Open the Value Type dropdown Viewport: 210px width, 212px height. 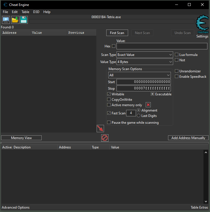pyautogui.click(x=145, y=62)
